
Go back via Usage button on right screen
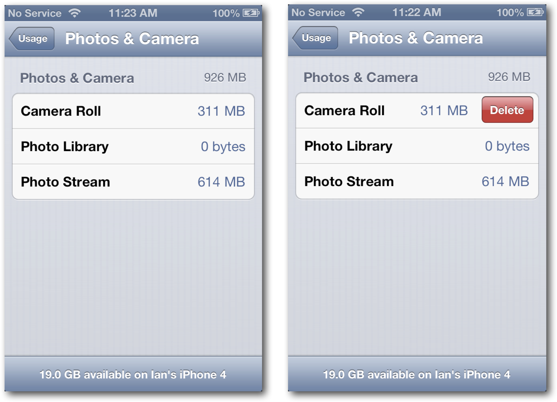(315, 38)
